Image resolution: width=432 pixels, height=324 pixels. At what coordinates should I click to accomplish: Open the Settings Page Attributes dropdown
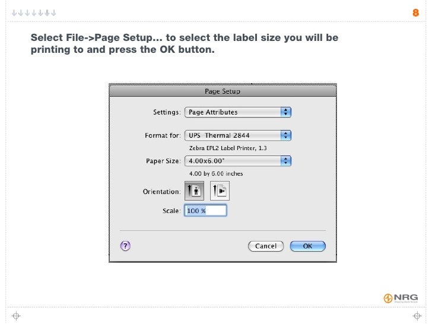pos(238,112)
